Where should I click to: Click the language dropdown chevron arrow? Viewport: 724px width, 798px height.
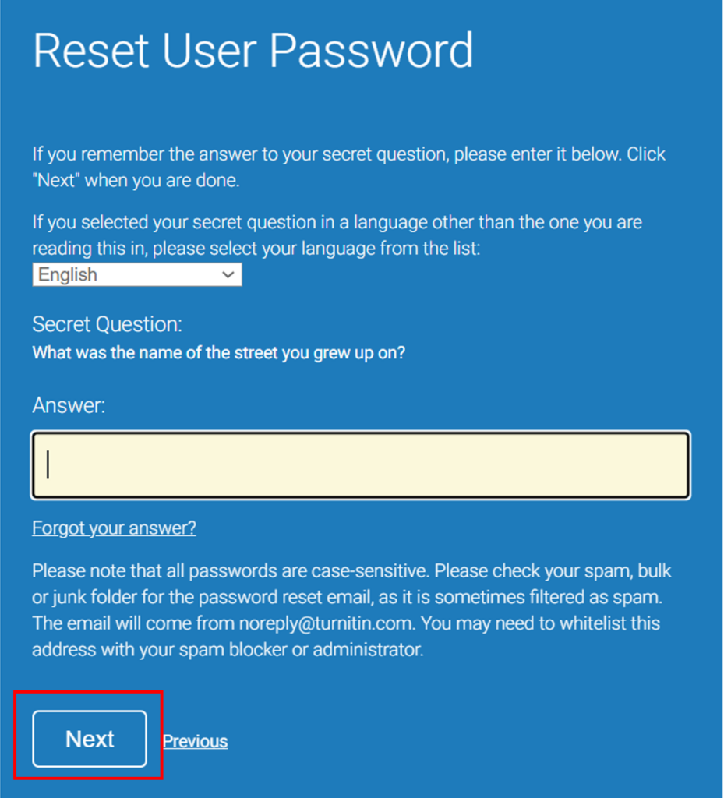pos(228,275)
